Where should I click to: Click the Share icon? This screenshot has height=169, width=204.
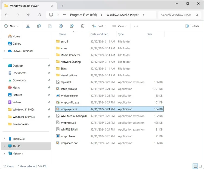[72, 26]
